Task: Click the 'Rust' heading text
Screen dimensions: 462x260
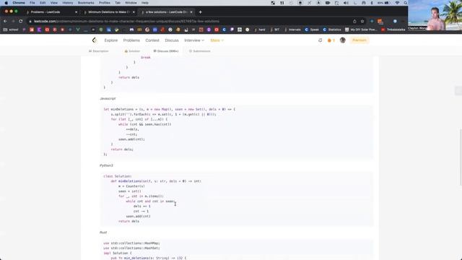Action: (103, 233)
